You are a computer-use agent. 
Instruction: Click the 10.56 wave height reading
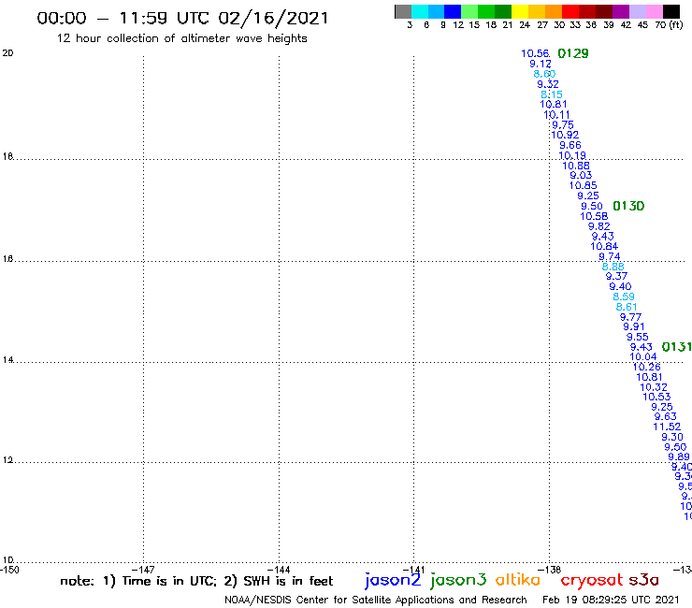(x=535, y=53)
